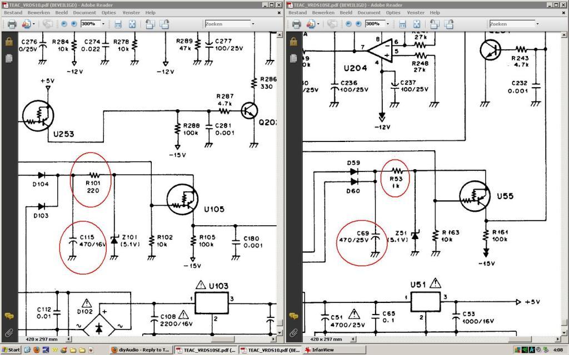The image size is (569, 355).
Task: Click the Zoeken search field in the VRDS10SE window
Action: (x=512, y=24)
